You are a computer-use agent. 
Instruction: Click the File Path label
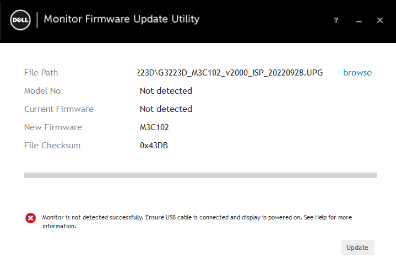click(x=41, y=73)
